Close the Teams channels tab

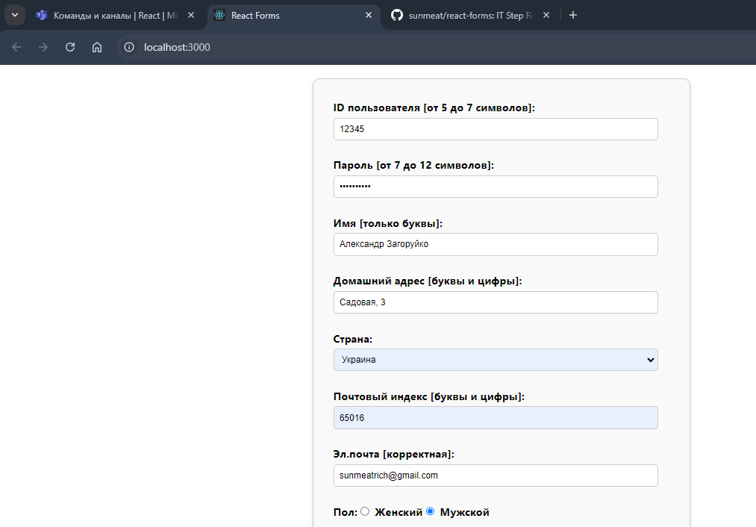pyautogui.click(x=191, y=15)
